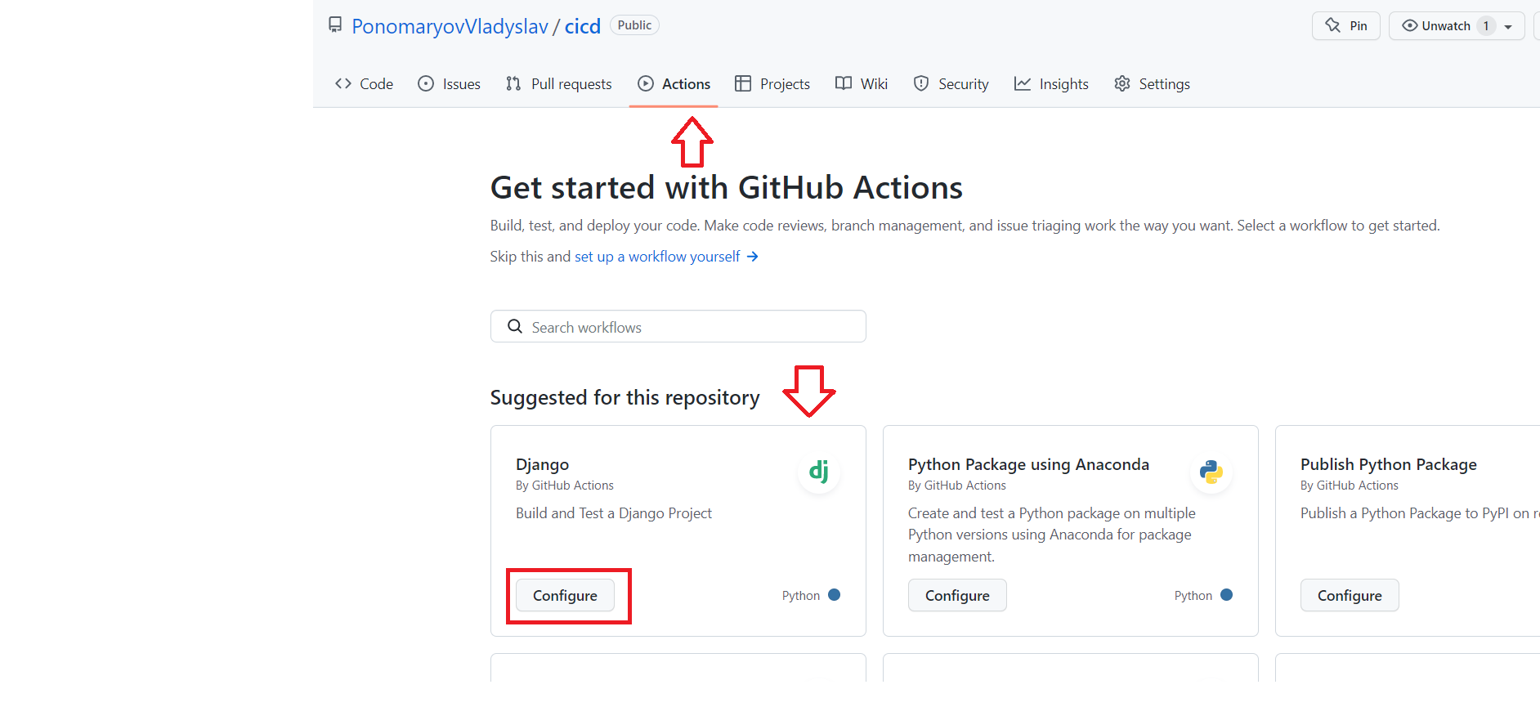Click the eye icon on Unwatch button

pos(1409,25)
